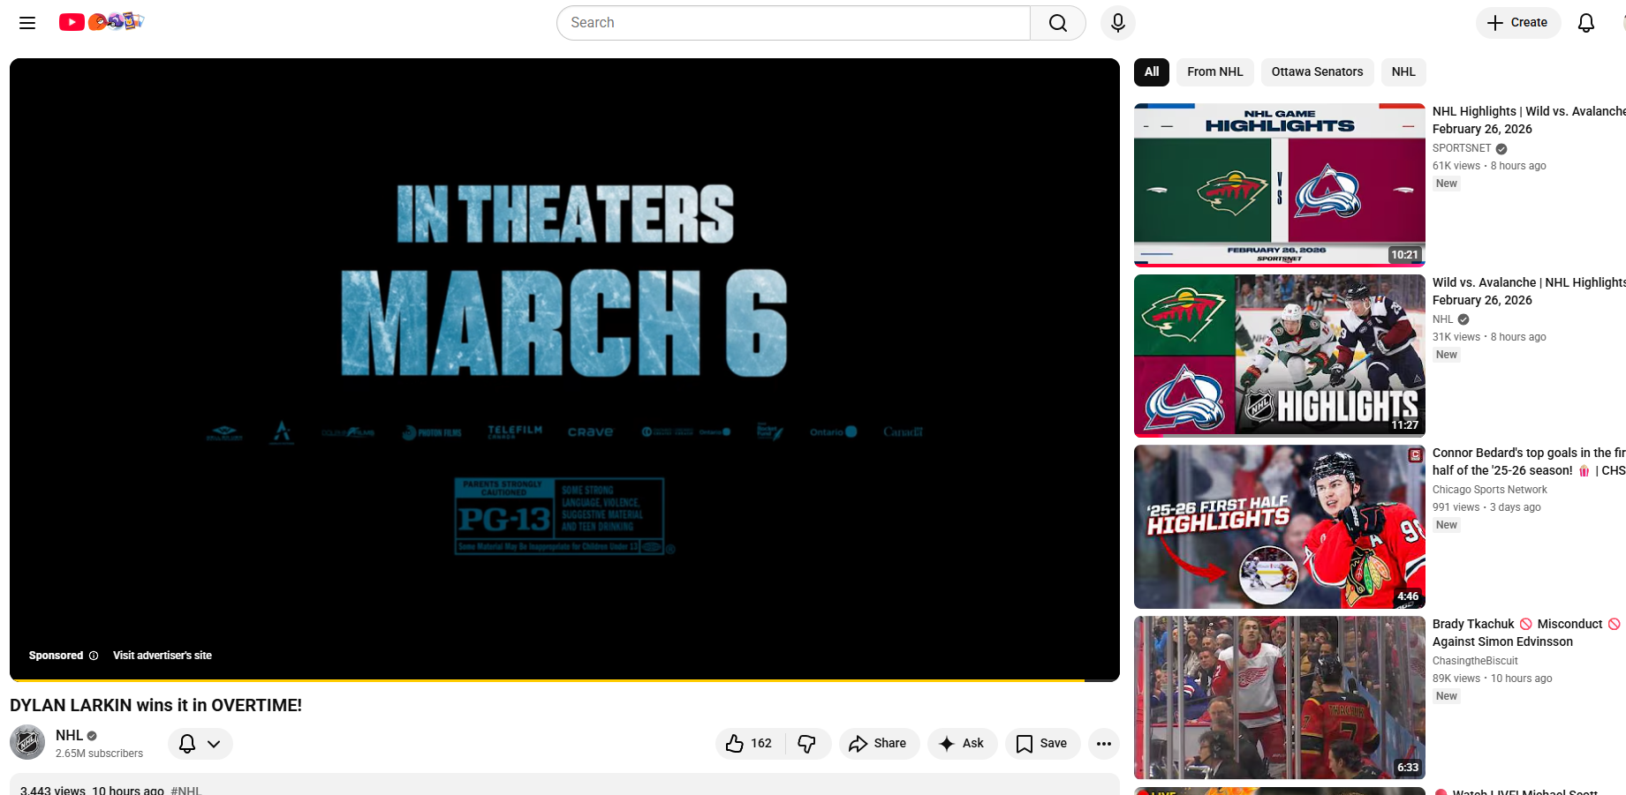Viewport: 1626px width, 795px height.
Task: Visit SPORTSNET channel name
Action: (x=1462, y=148)
